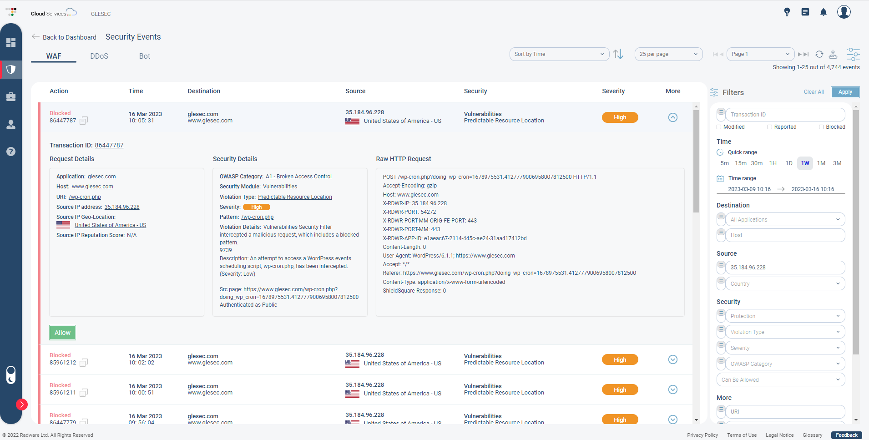
Task: Check the Blocked filter checkbox
Action: [x=821, y=127]
